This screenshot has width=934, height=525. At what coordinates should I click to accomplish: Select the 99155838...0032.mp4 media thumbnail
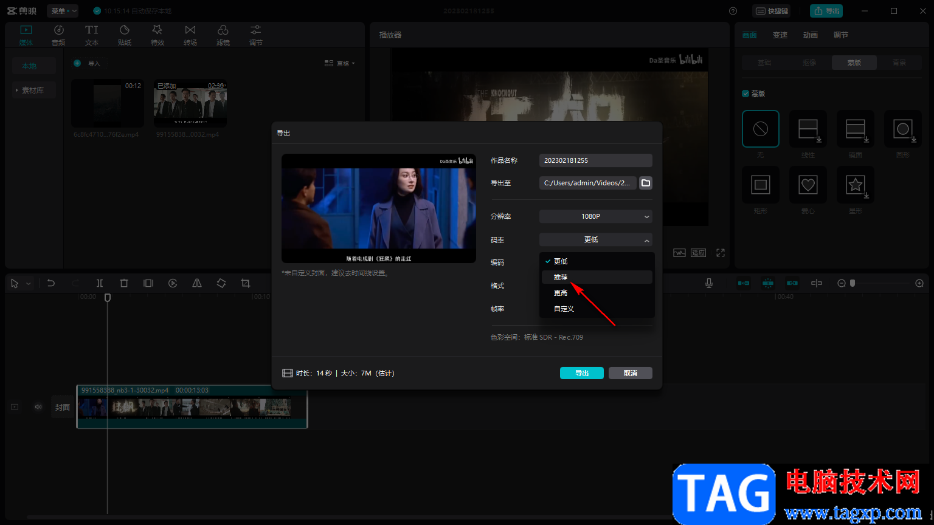pos(190,103)
